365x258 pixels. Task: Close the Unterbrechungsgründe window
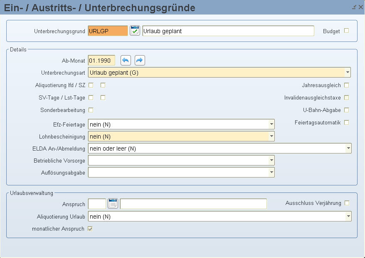click(x=360, y=7)
